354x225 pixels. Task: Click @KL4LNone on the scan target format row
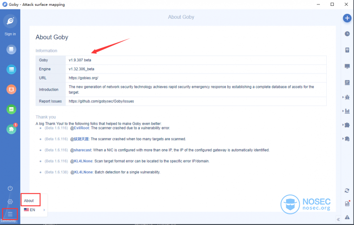(x=82, y=161)
